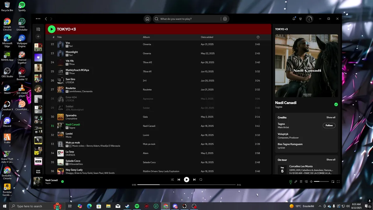Create a new playlist with plus icon
Viewport: 373px width, 210px height.
[38, 37]
